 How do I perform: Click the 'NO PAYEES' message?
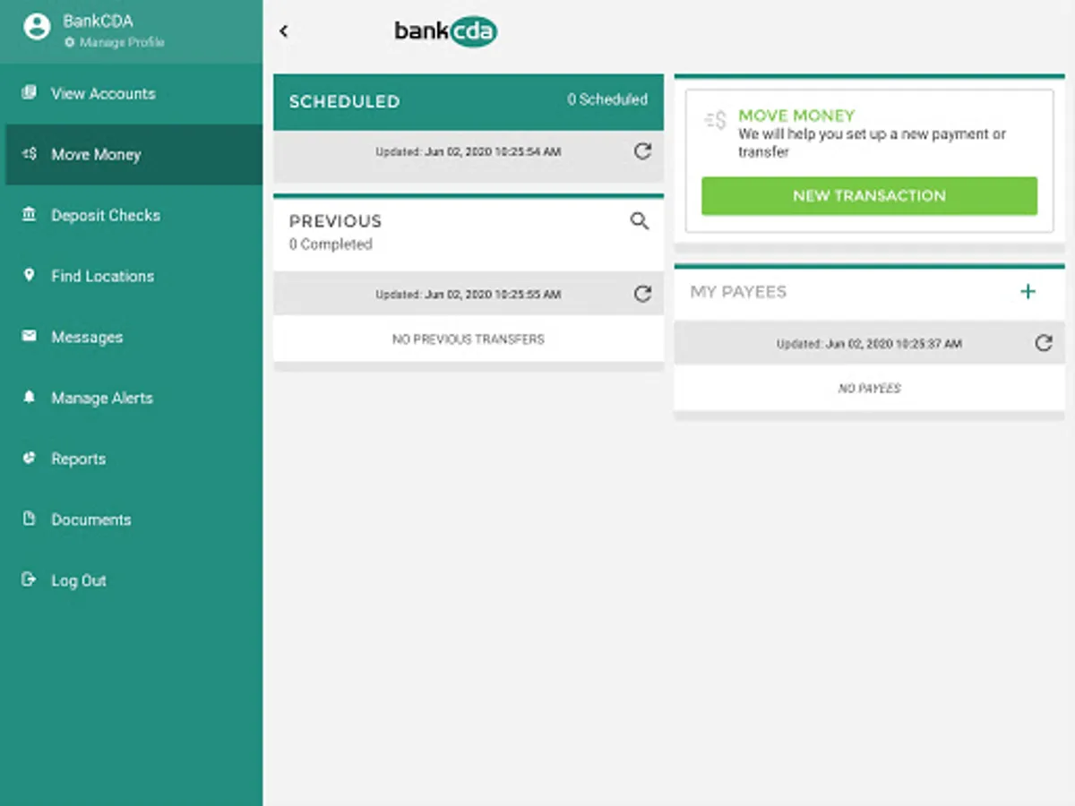point(869,389)
